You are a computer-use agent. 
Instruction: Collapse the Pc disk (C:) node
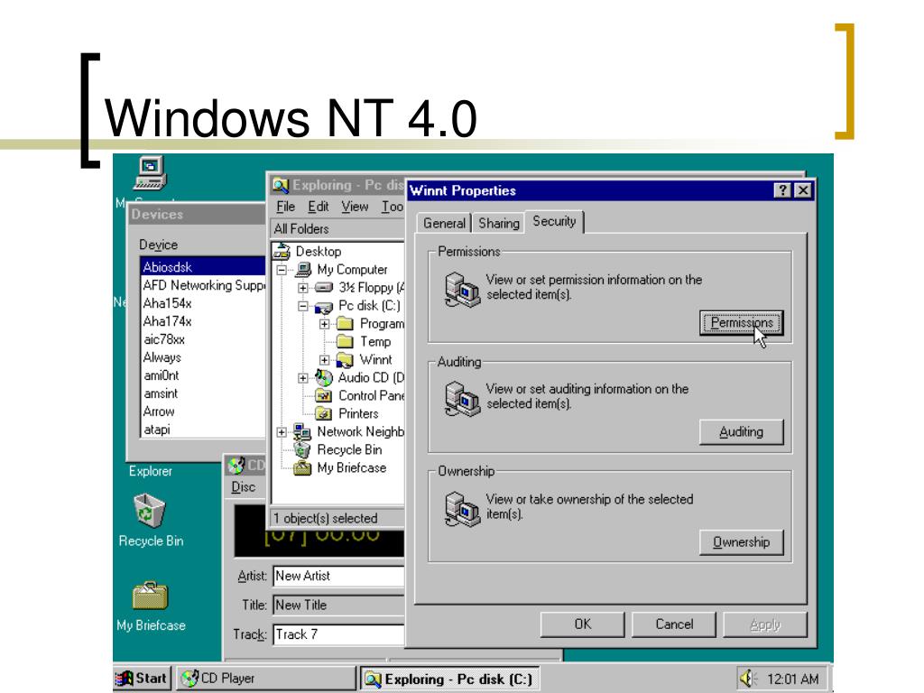303,307
